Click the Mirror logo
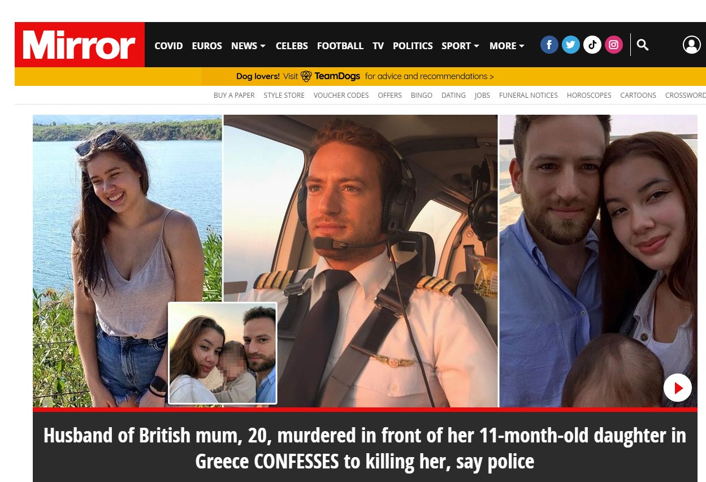Screen dimensions: 706x482 pos(80,45)
